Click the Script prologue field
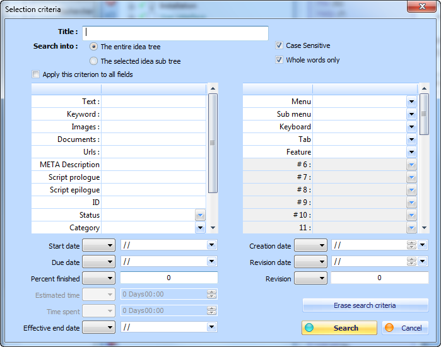Screen dimensions: 441x347 pos(153,177)
